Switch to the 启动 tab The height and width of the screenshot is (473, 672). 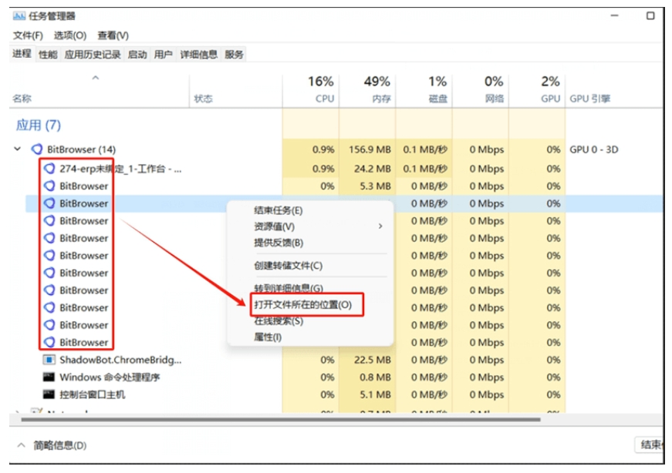(x=137, y=55)
